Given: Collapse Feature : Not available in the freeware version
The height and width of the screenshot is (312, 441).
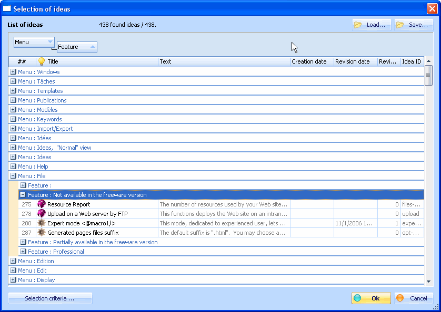Looking at the screenshot, I should click(23, 194).
